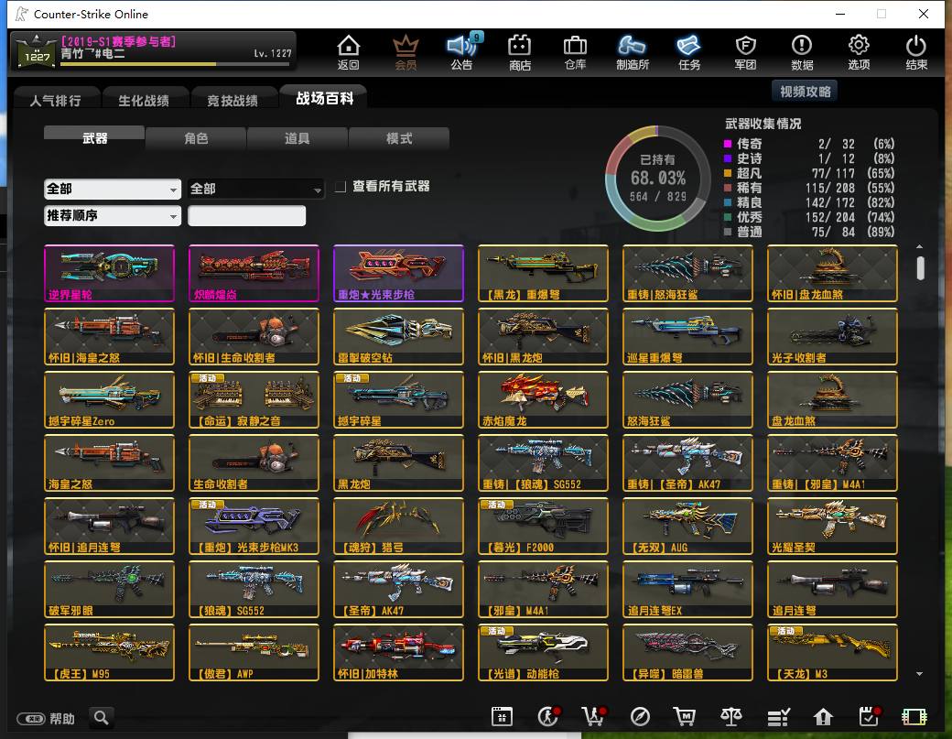Open the 会员 crown membership icon
The width and height of the screenshot is (952, 739).
[x=405, y=51]
